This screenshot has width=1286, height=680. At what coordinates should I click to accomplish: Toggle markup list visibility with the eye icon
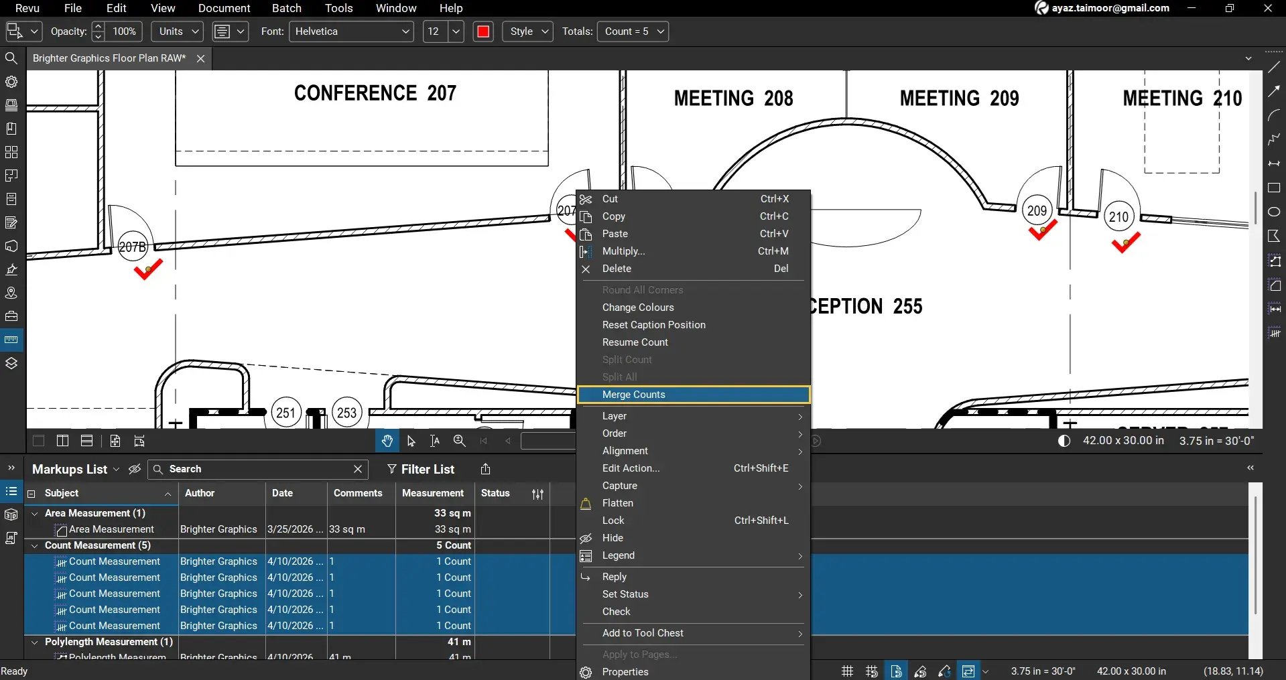[134, 469]
